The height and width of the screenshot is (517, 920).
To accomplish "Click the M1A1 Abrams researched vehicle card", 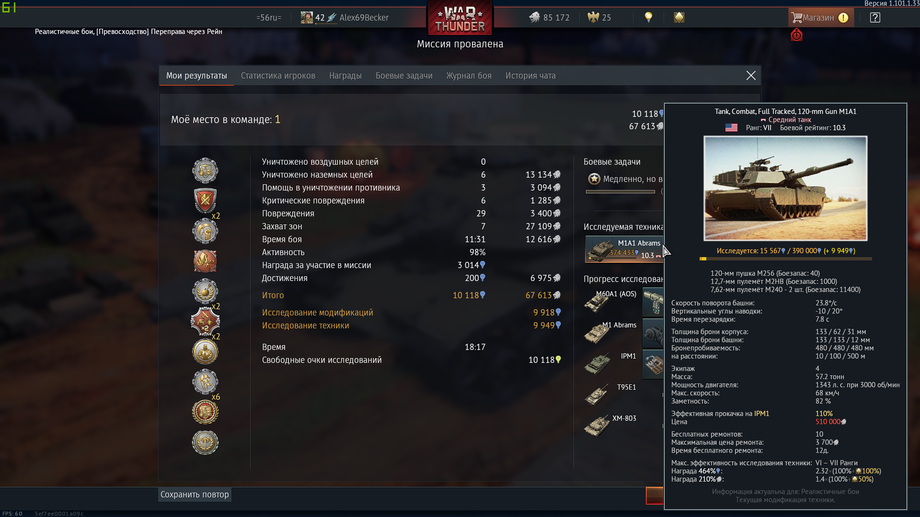I will coord(624,249).
